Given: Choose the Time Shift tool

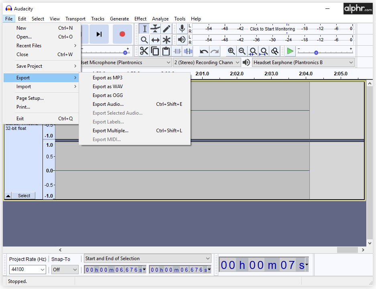Looking at the screenshot, I should point(156,40).
